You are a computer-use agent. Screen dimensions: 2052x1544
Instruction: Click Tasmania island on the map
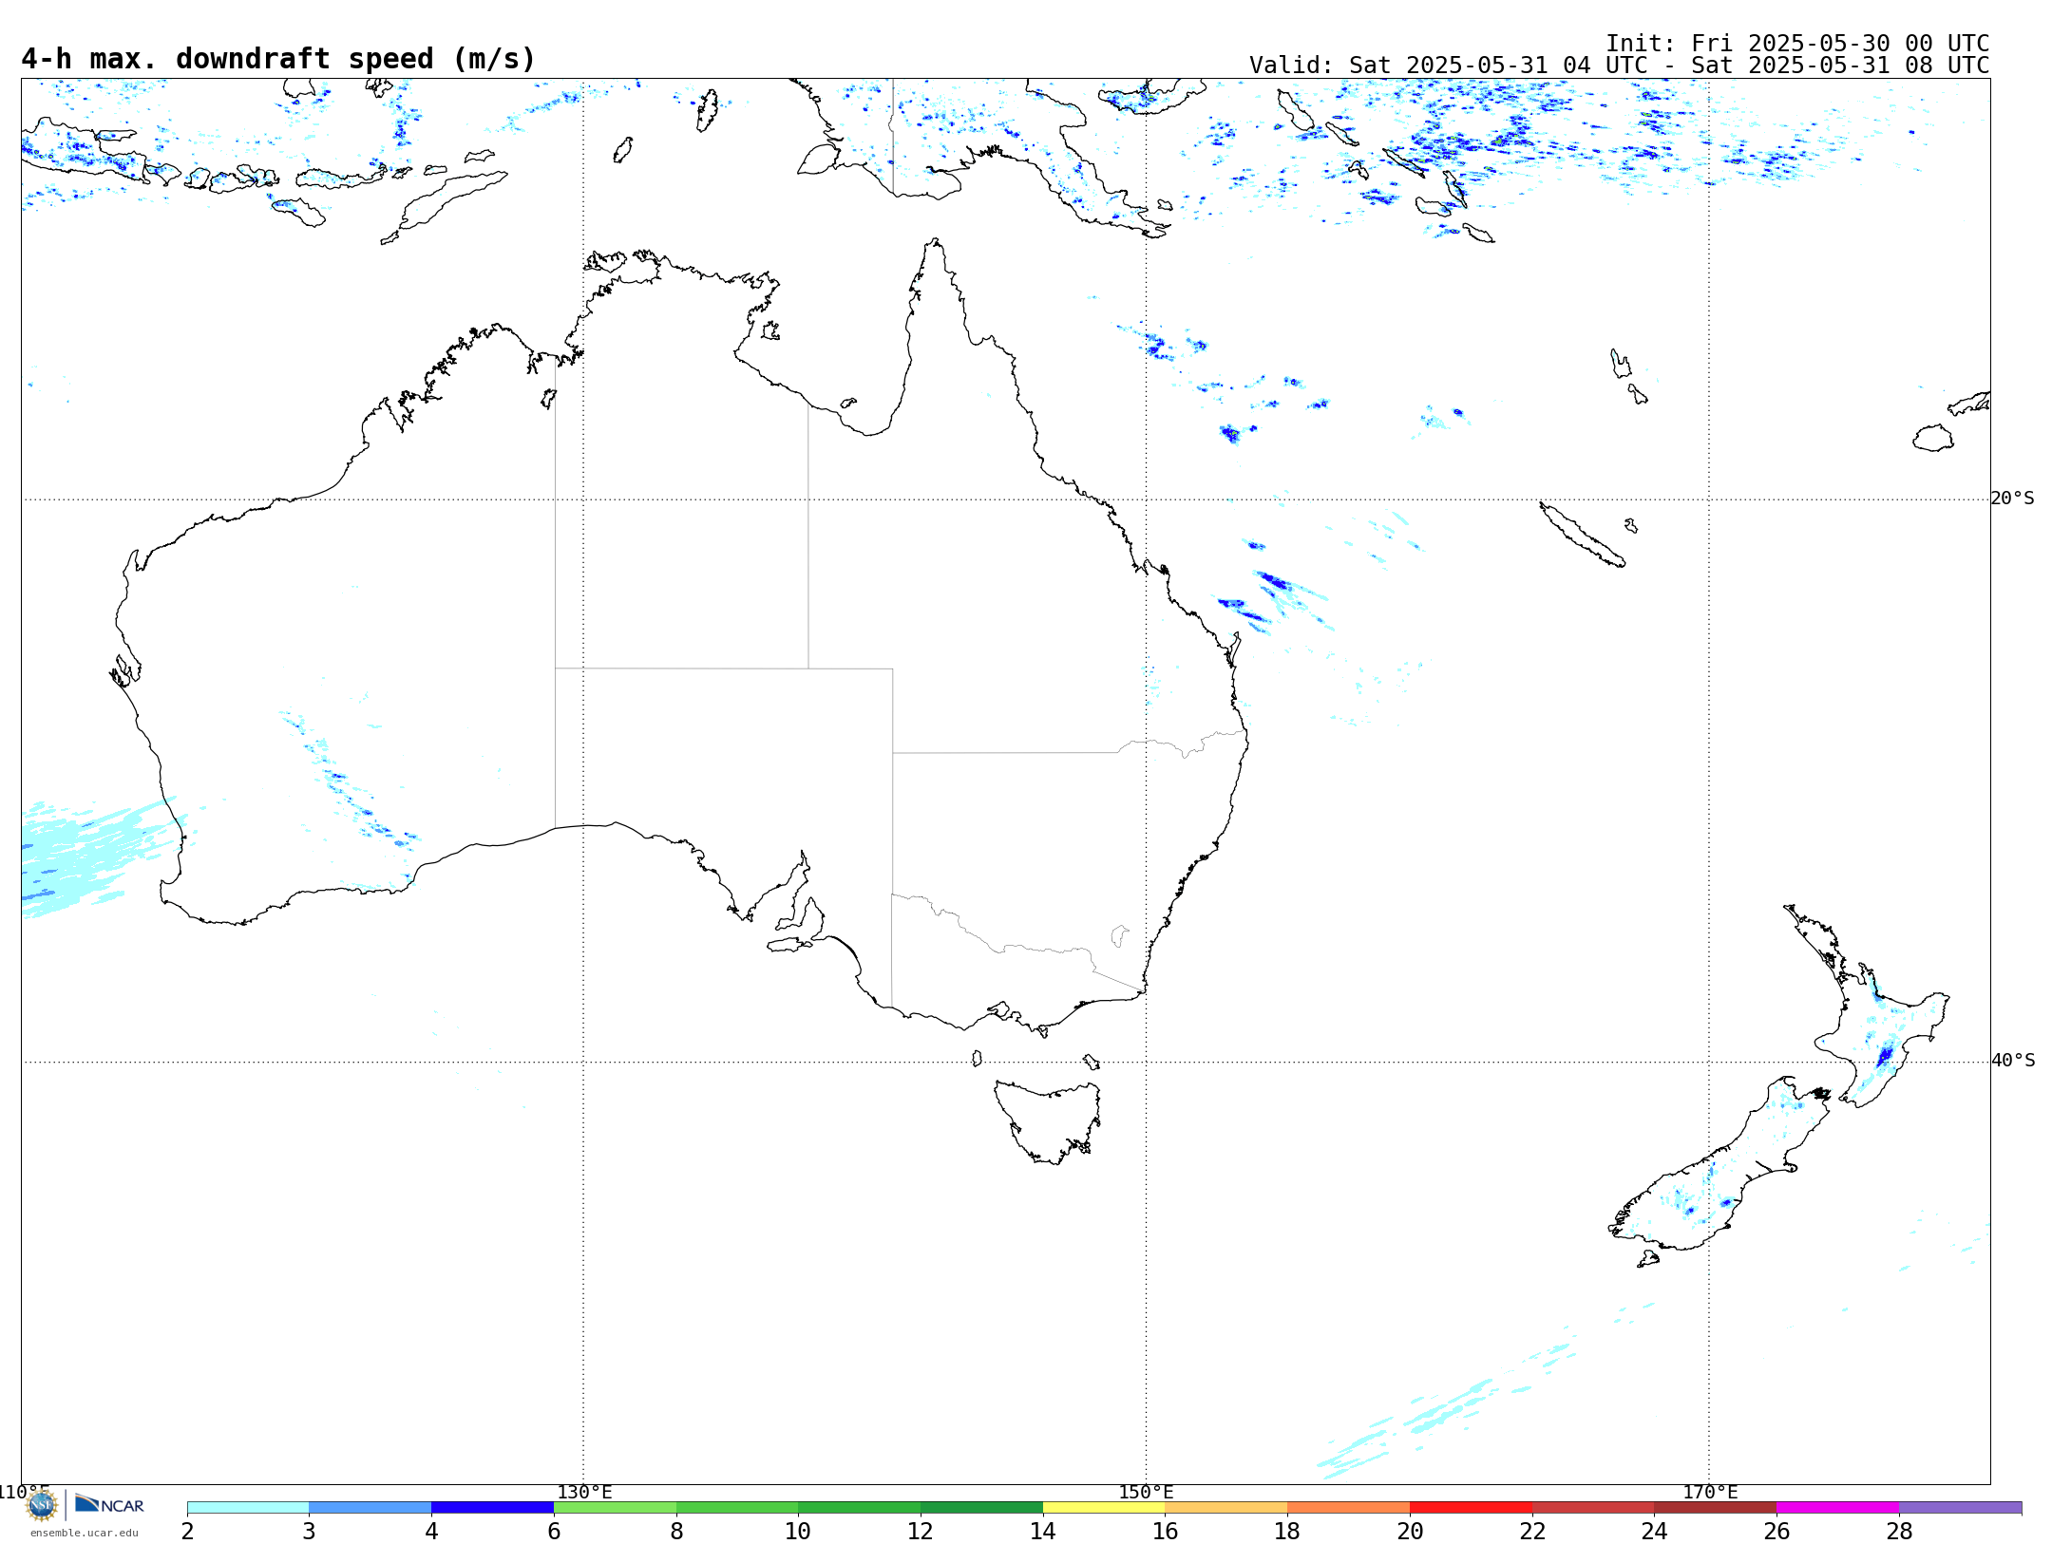coord(1048,1120)
